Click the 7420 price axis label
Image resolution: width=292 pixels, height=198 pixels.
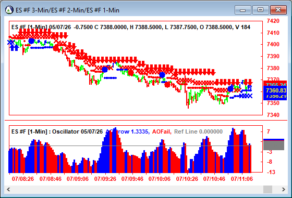click(273, 21)
